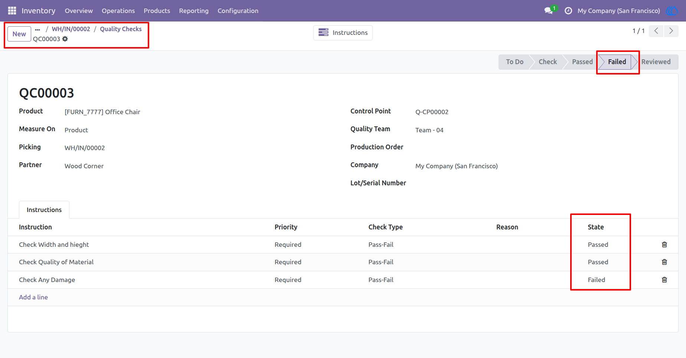The image size is (686, 358).
Task: Open the Reporting menu
Action: [x=194, y=11]
